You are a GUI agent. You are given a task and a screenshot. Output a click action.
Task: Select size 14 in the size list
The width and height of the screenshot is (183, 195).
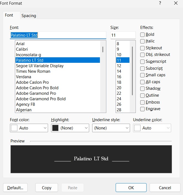click(119, 71)
